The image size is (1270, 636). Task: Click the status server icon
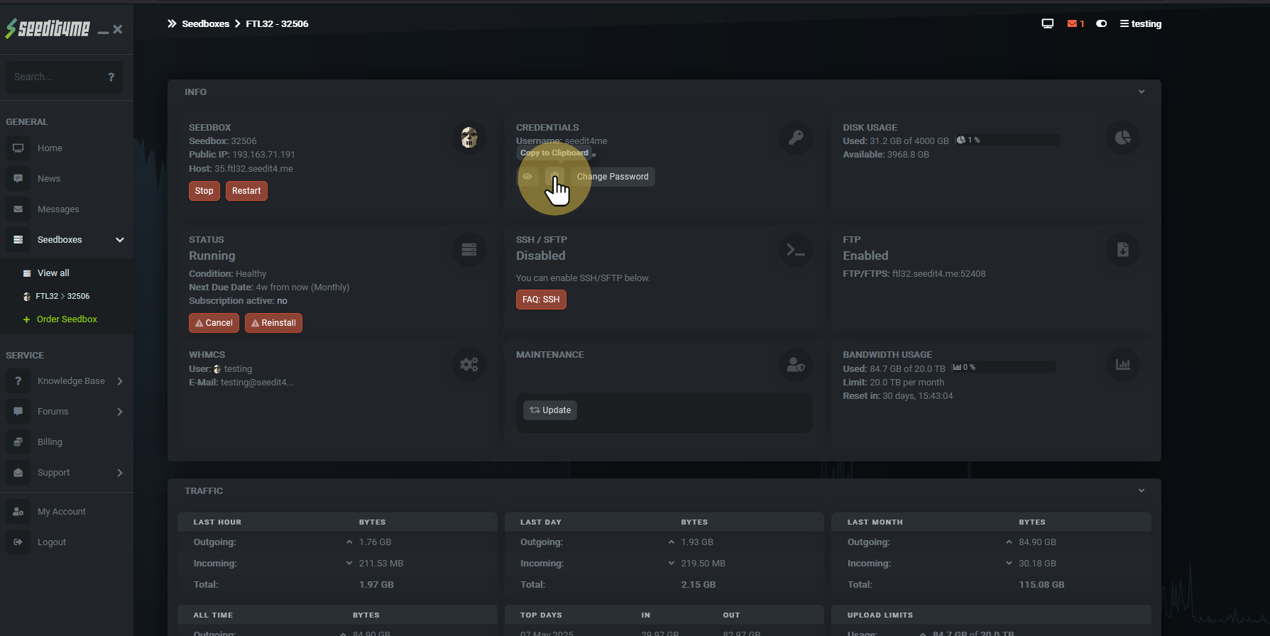(x=469, y=250)
